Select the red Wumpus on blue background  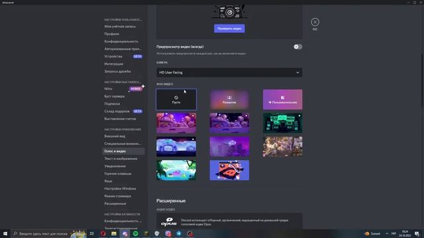pos(229,170)
